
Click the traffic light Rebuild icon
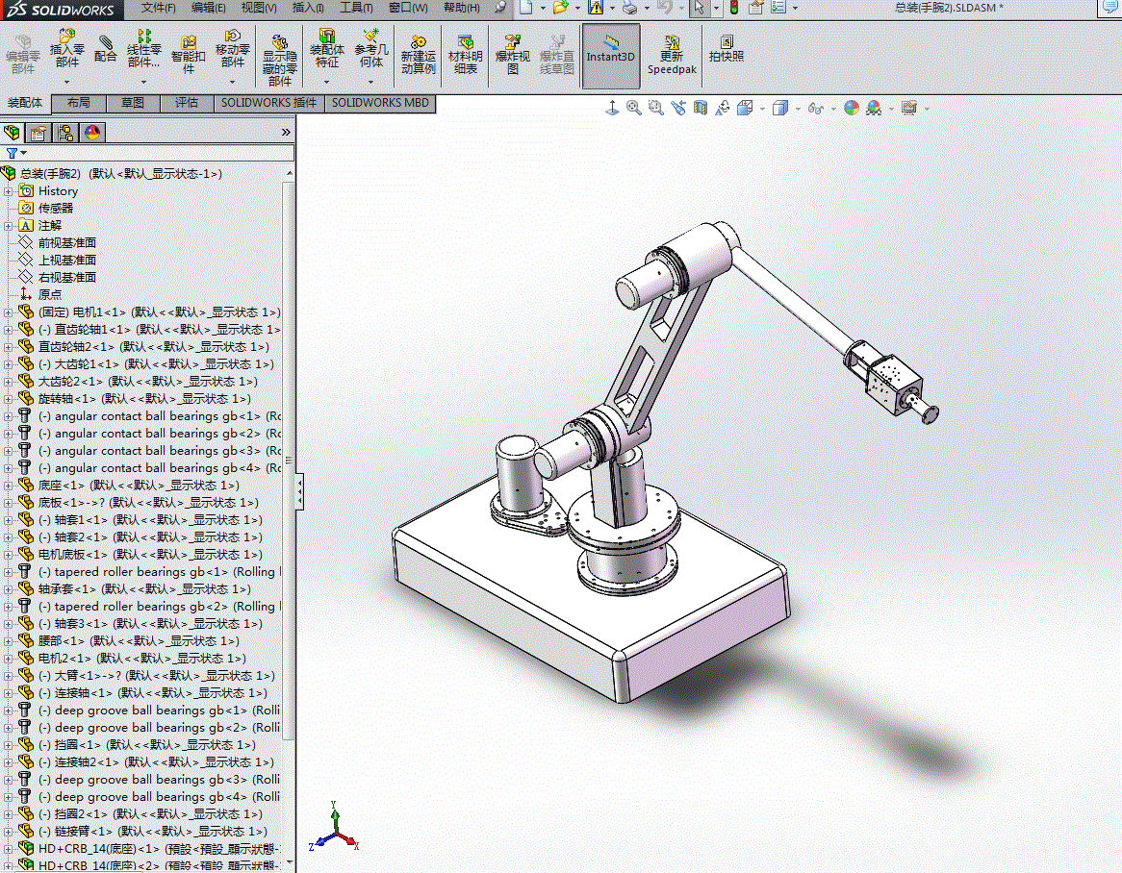click(733, 8)
